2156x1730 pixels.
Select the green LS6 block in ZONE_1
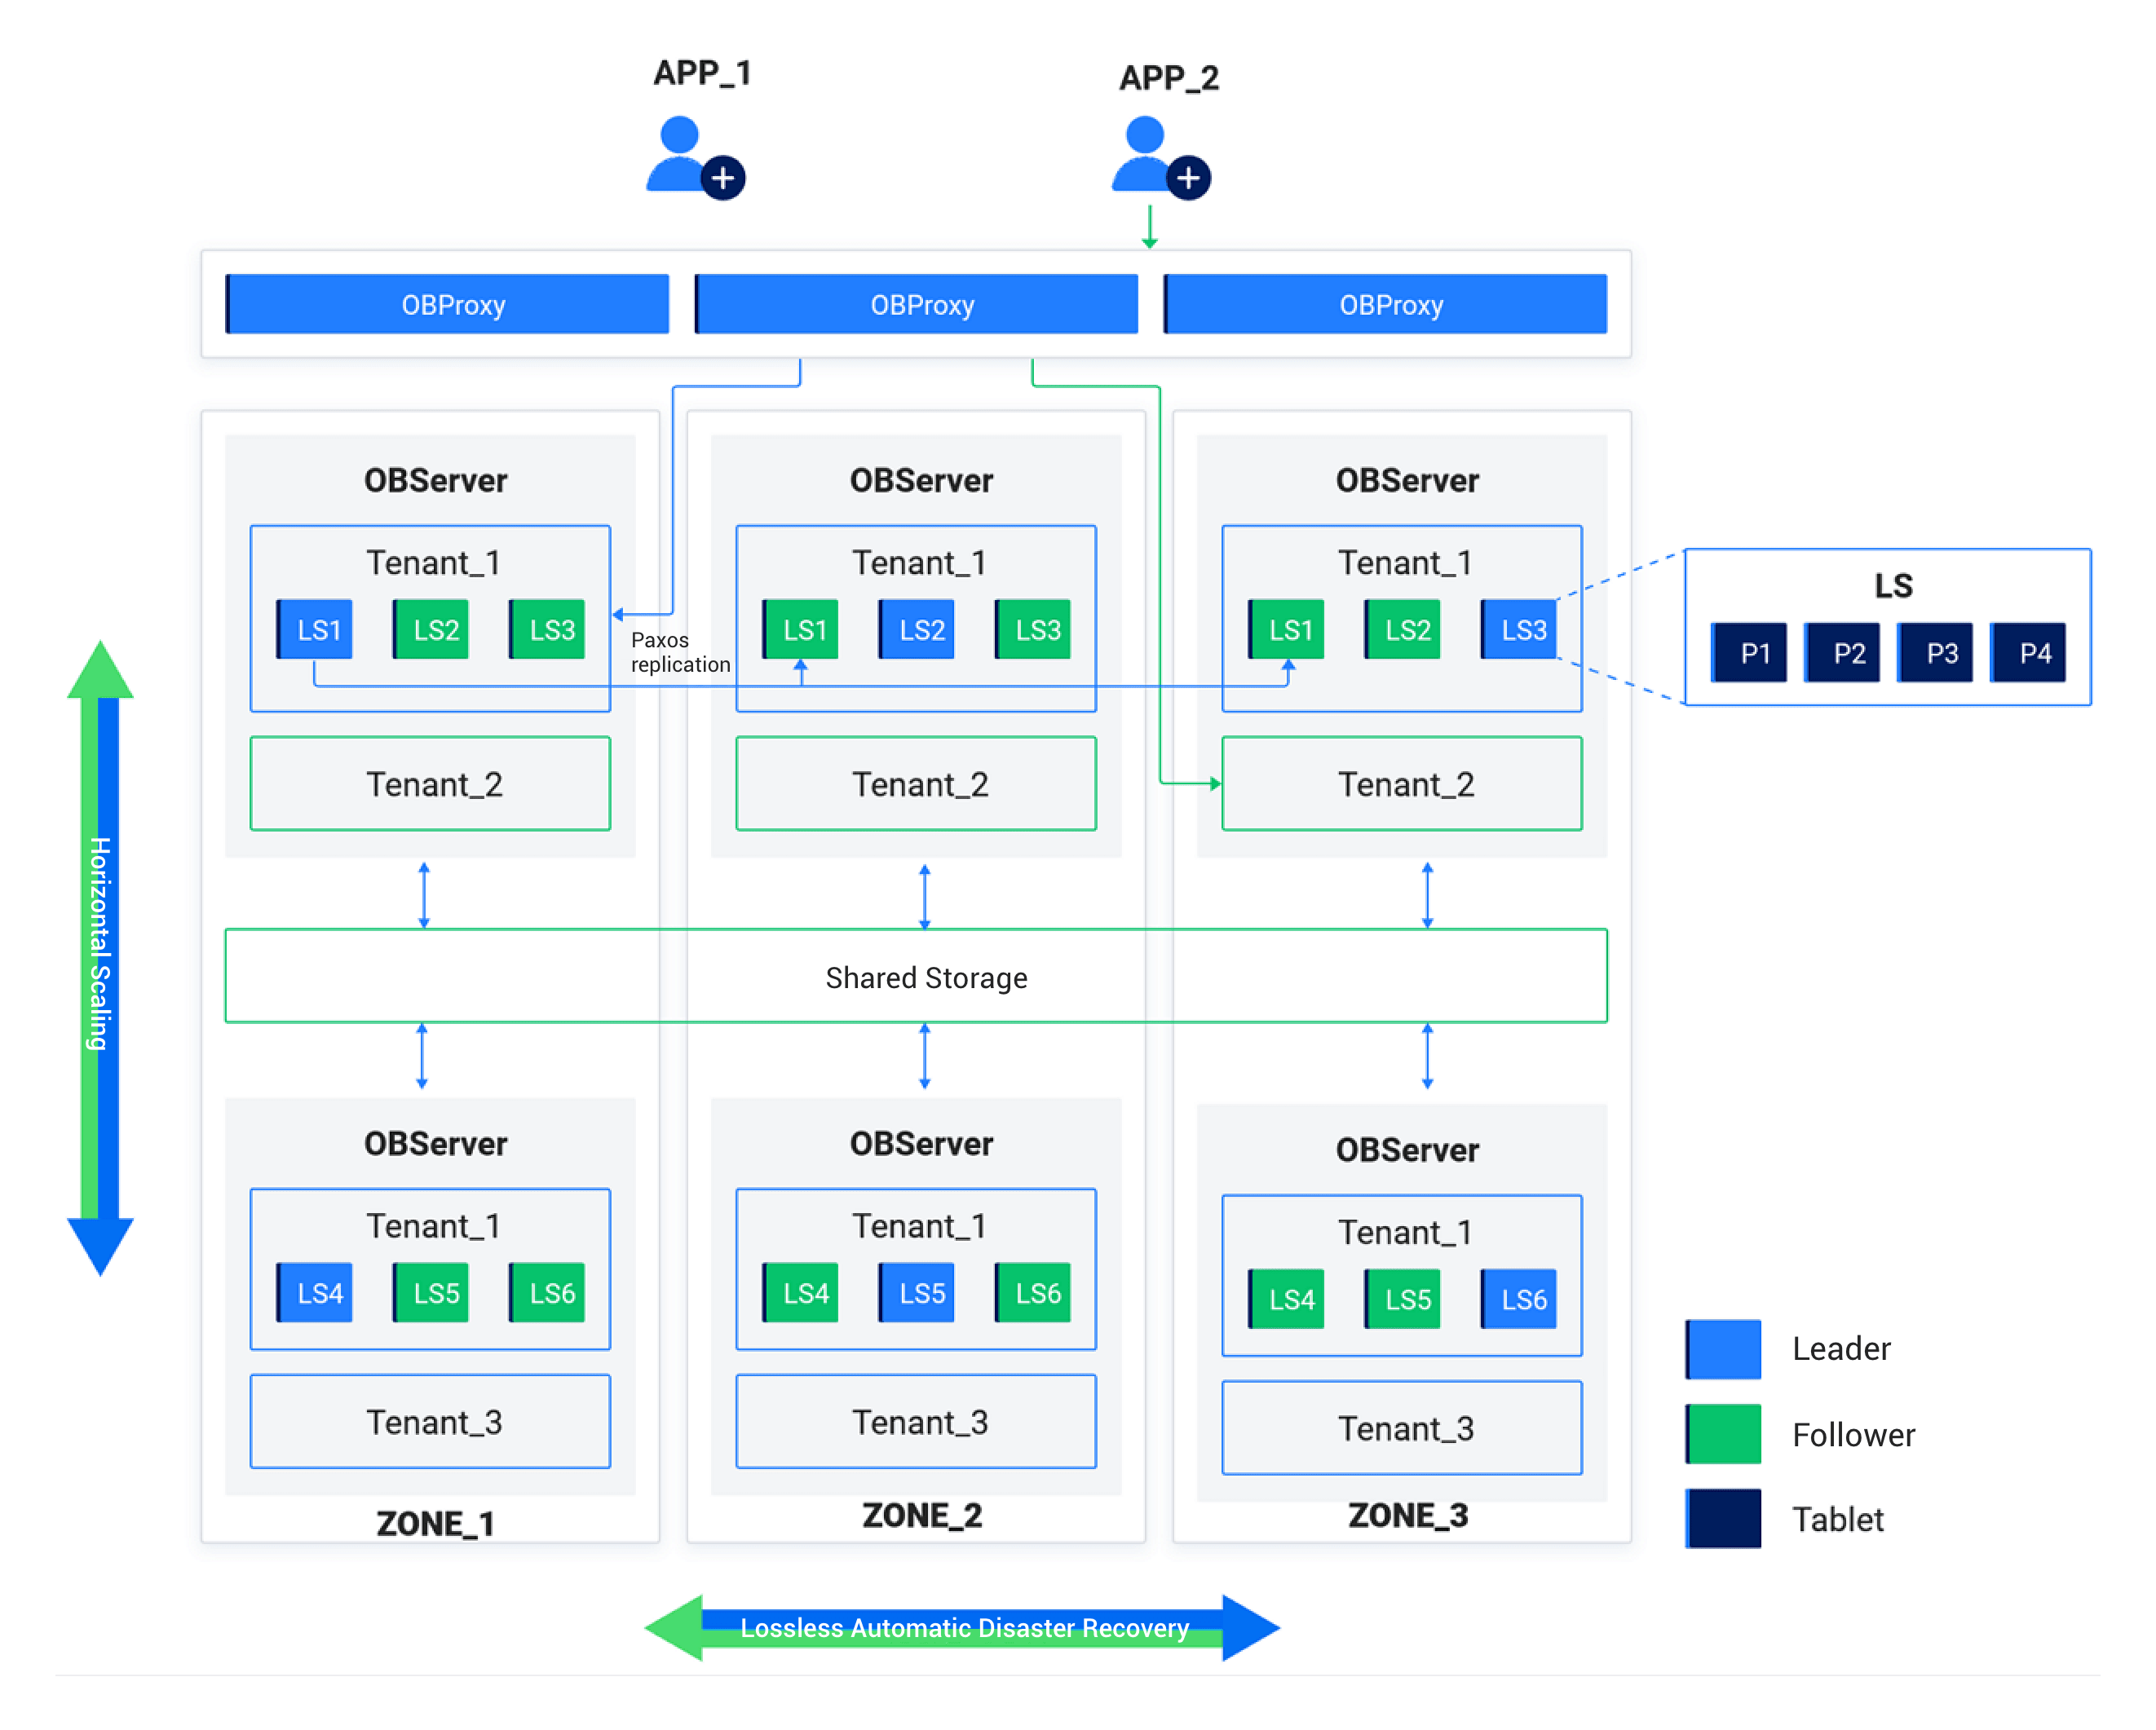click(547, 1292)
